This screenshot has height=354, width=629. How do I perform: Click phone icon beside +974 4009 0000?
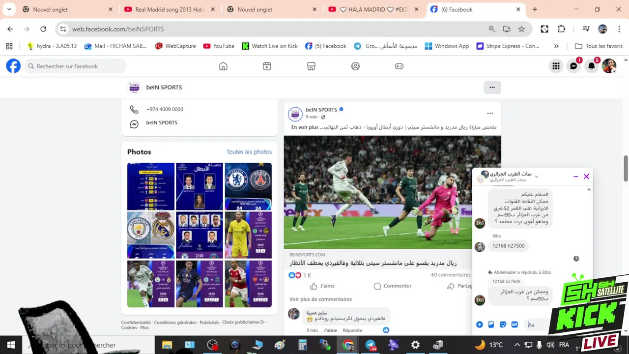coord(134,109)
